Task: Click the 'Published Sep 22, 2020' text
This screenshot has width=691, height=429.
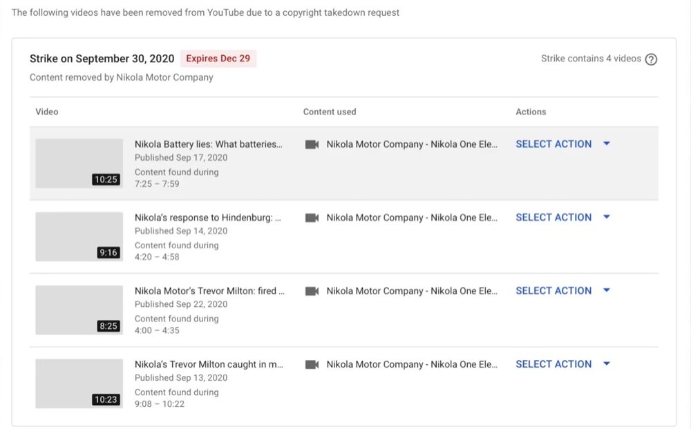Action: pyautogui.click(x=181, y=304)
